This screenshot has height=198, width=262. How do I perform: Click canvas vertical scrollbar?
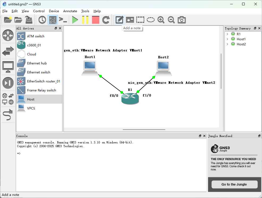221,71
